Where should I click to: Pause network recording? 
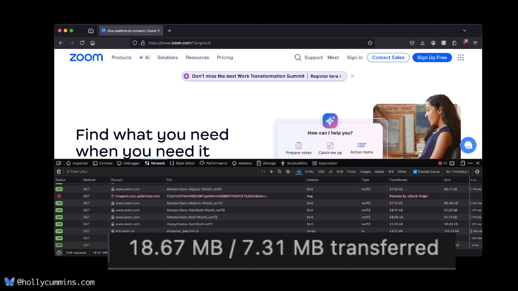point(263,172)
